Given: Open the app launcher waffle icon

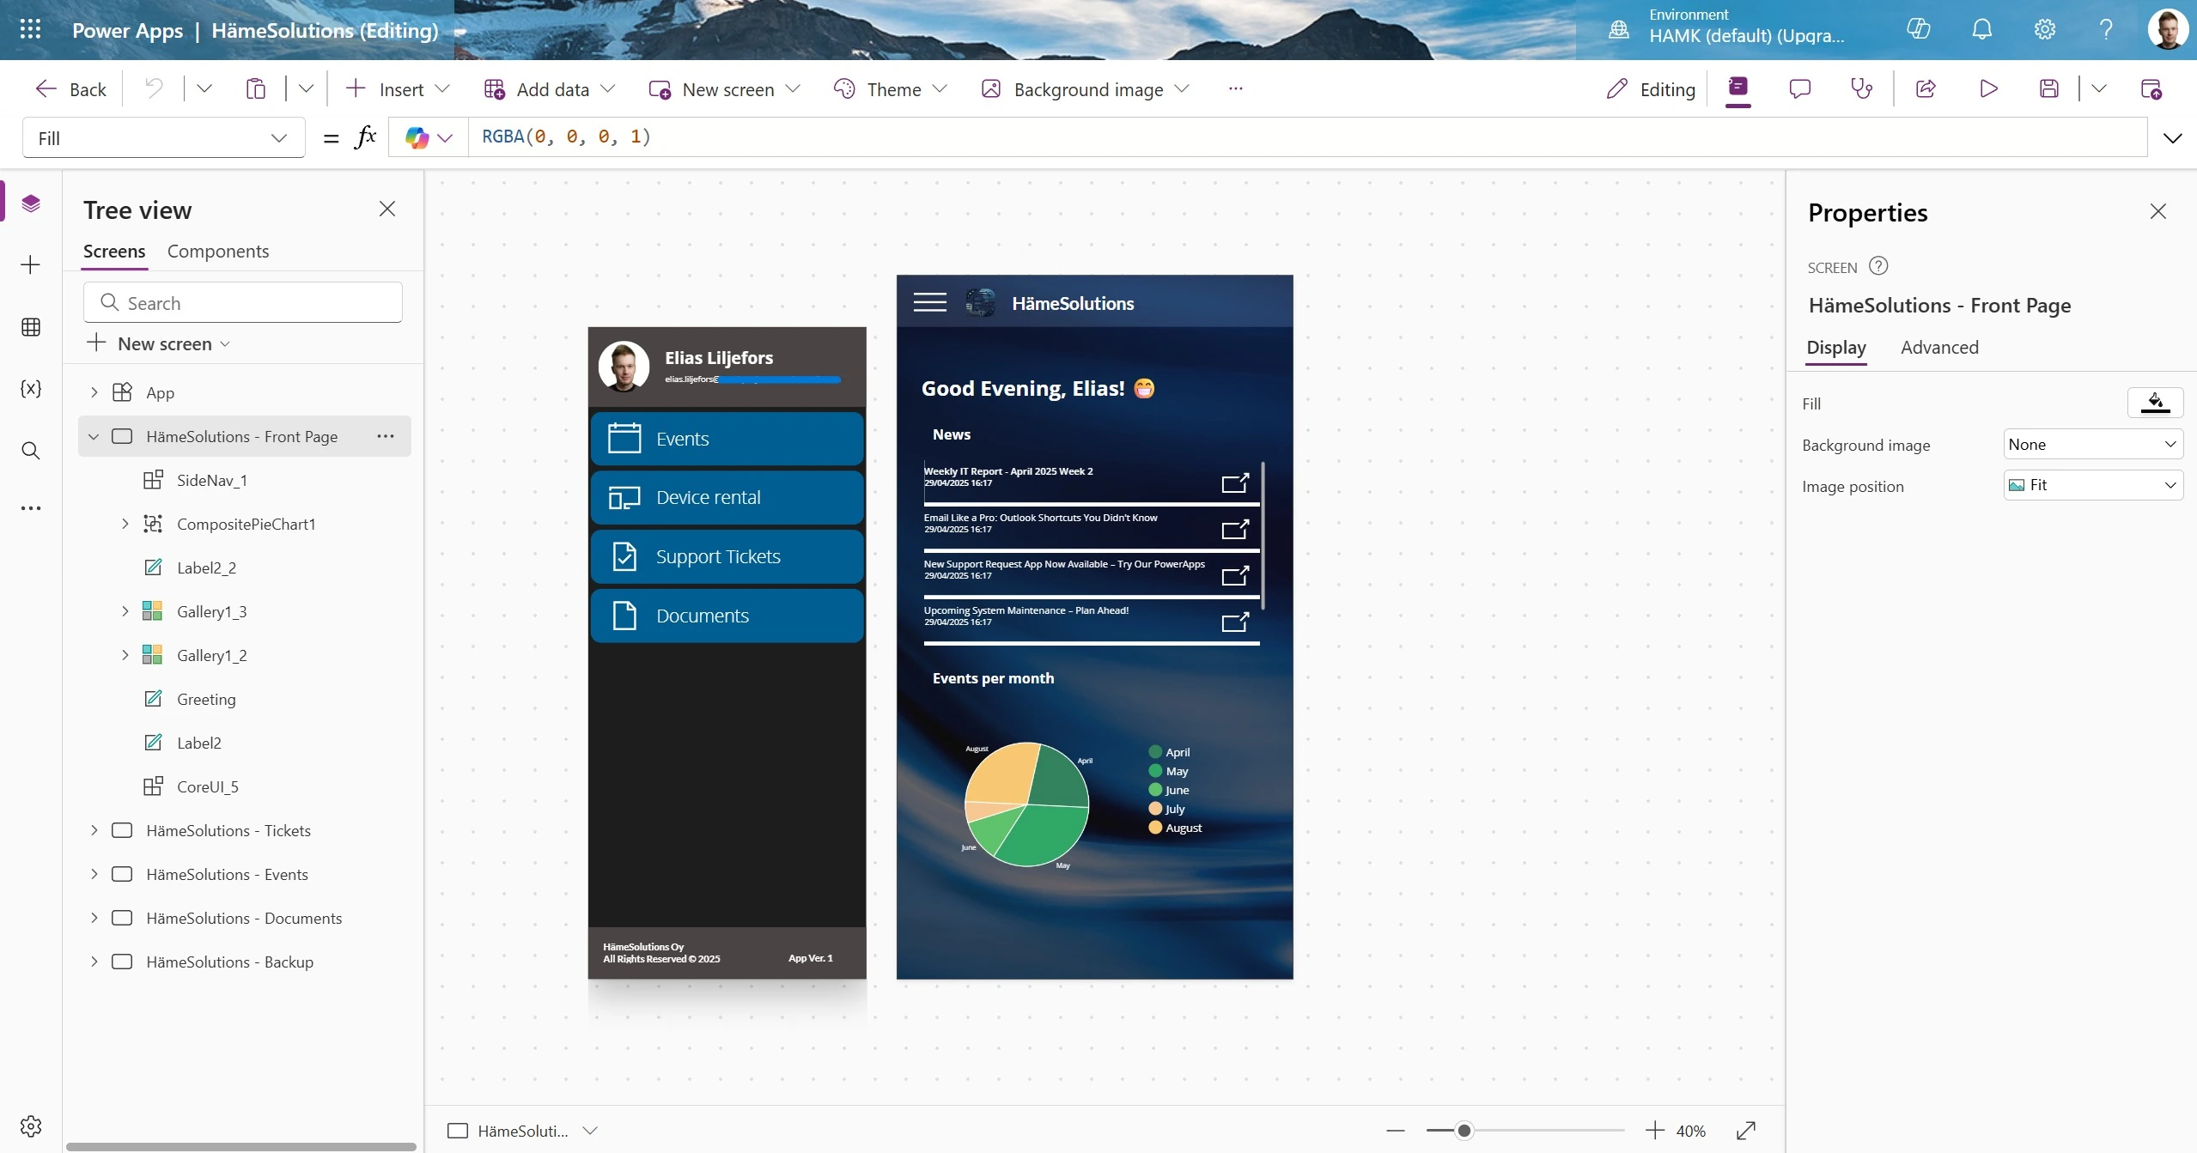Looking at the screenshot, I should pyautogui.click(x=30, y=30).
